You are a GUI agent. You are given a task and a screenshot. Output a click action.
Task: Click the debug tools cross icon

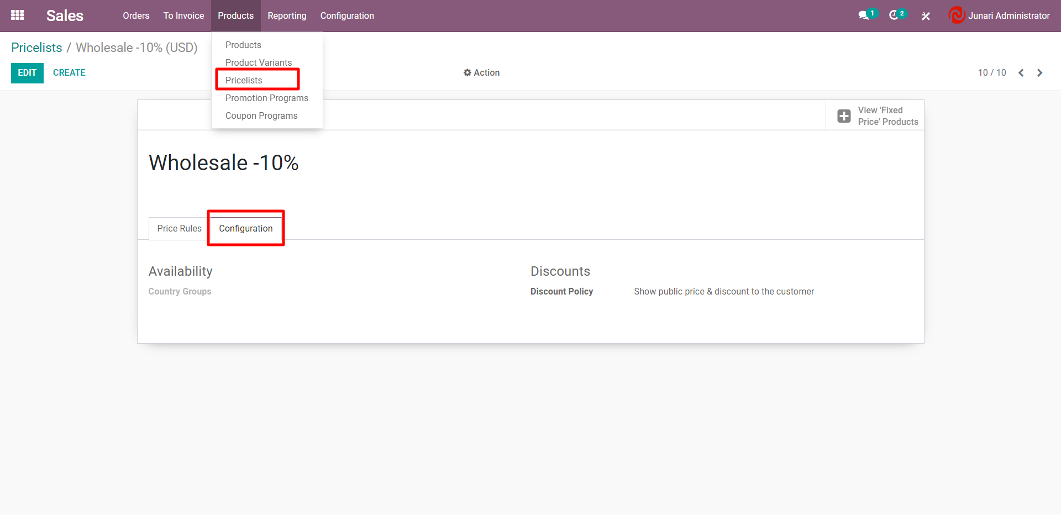(926, 16)
